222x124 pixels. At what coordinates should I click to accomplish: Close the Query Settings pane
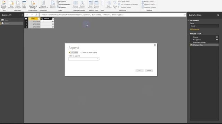[x=218, y=15]
